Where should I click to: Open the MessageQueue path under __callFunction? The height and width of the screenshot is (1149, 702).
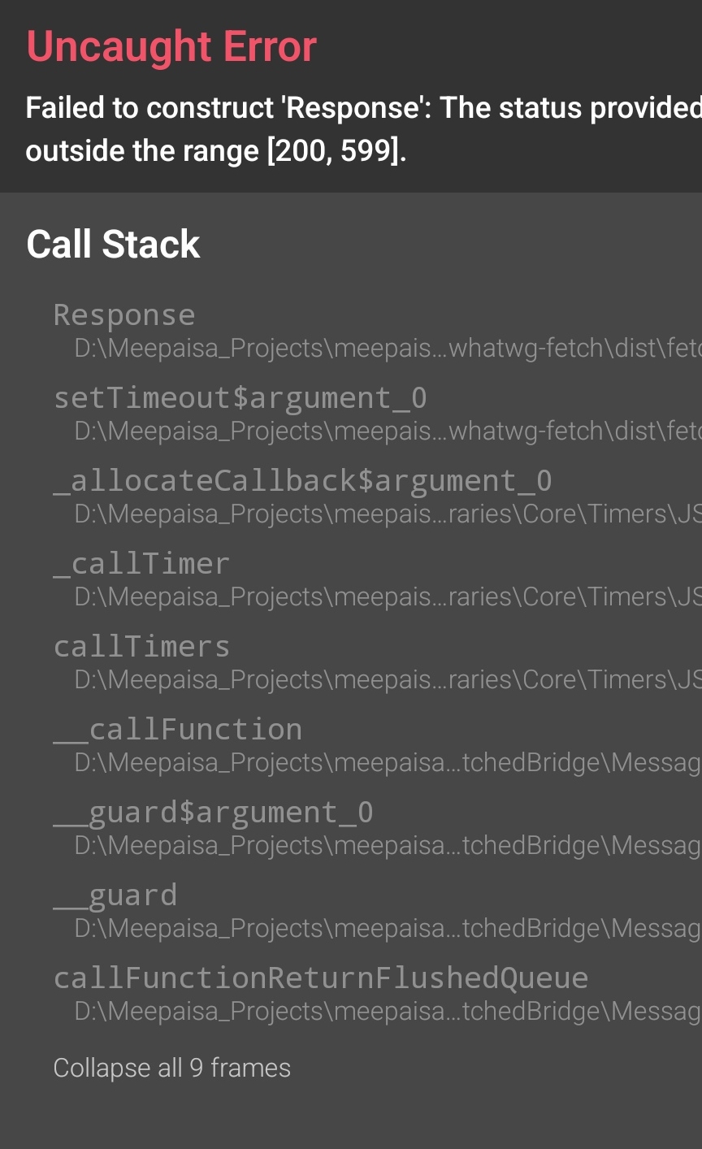[x=388, y=763]
